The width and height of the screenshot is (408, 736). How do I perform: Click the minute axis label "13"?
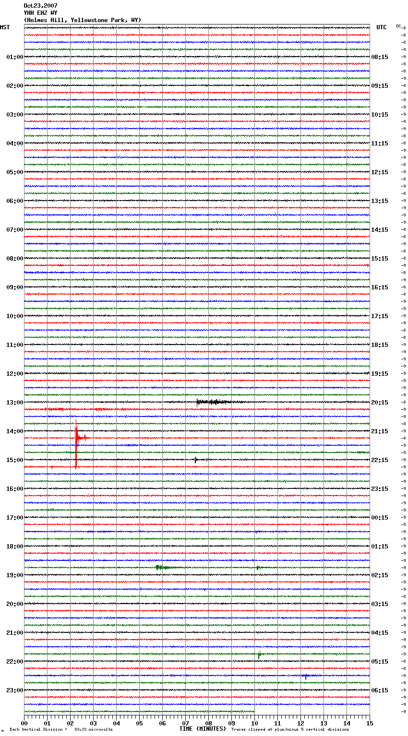[x=324, y=723]
